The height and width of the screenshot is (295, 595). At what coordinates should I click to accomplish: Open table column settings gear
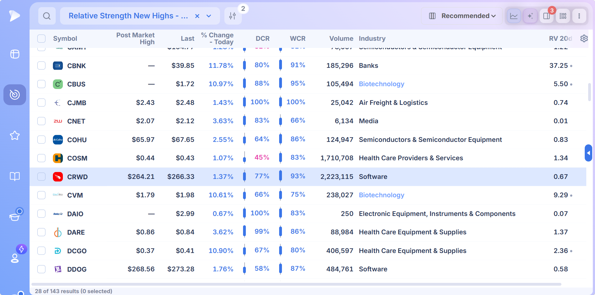click(x=584, y=38)
